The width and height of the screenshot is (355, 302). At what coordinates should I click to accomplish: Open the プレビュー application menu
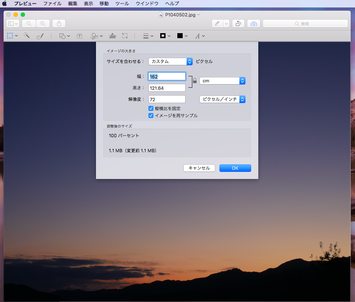pos(25,4)
